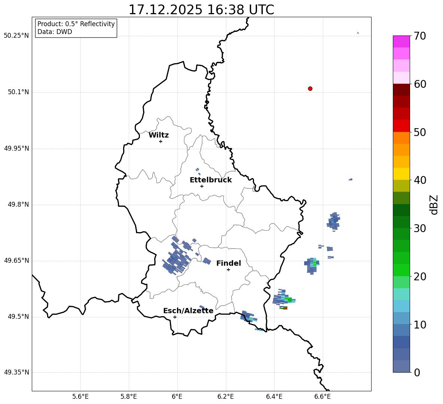Image resolution: width=443 pixels, height=404 pixels.
Task: Click the dark maroon colorbar segment below 60
Action: click(x=401, y=90)
